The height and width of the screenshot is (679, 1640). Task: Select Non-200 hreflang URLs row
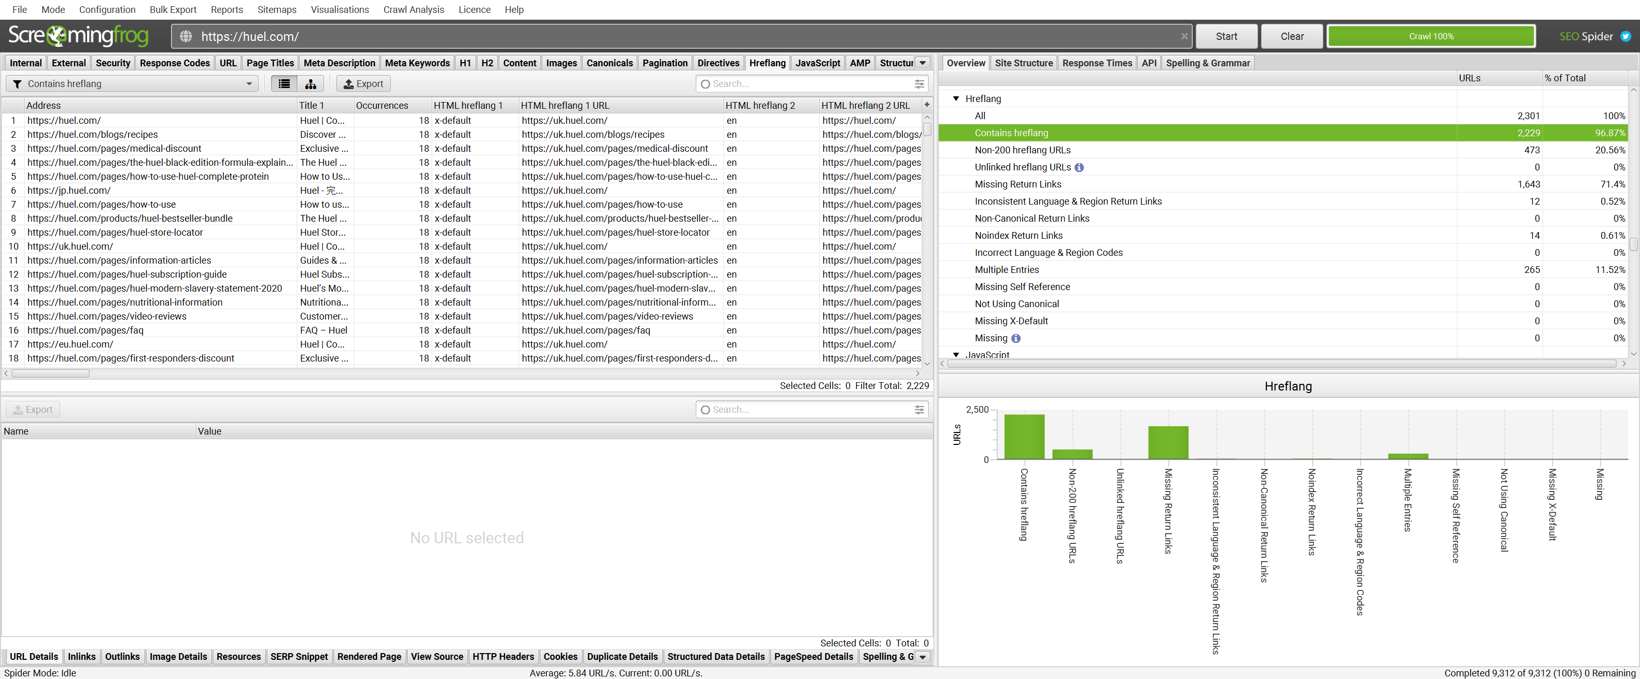pyautogui.click(x=1282, y=150)
